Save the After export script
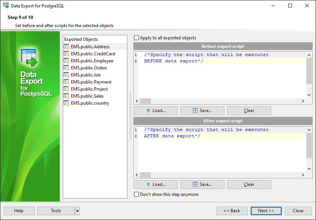The image size is (316, 220). pos(202,184)
